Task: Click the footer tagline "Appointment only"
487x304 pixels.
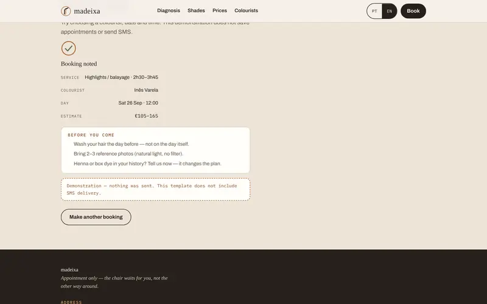Action: pyautogui.click(x=114, y=282)
